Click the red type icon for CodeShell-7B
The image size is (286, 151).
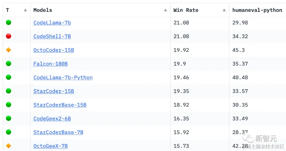point(8,36)
